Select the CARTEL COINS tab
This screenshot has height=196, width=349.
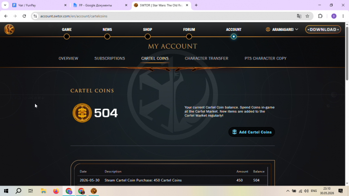click(155, 58)
